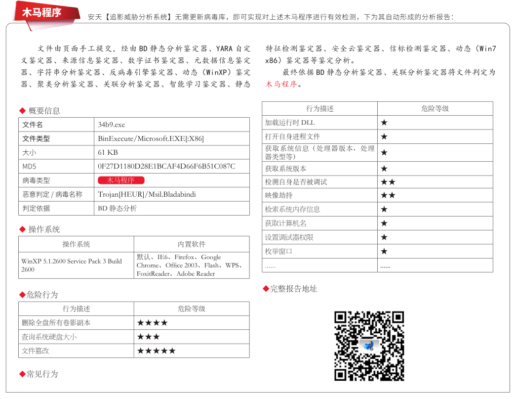Click the 查询系统硬盘大小 behavior row
Viewport: 514px width, 399px height.
134,337
